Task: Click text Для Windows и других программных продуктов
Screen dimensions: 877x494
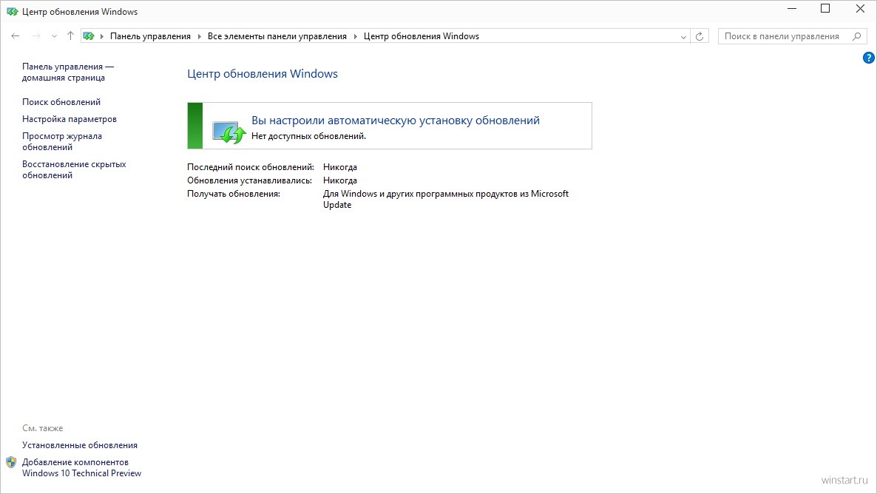Action: click(x=446, y=199)
